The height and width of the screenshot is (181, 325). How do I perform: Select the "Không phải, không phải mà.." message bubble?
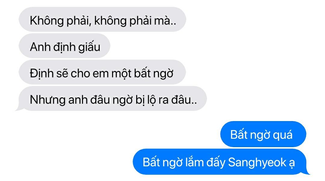(x=102, y=19)
